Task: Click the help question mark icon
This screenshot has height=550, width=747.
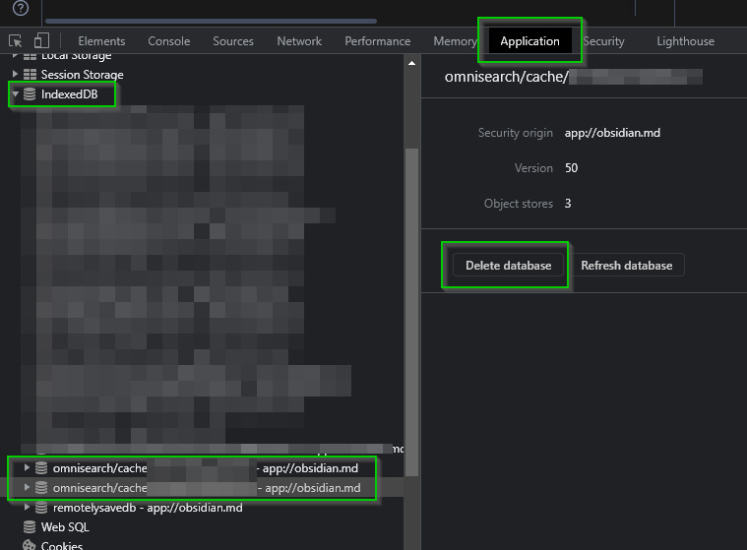Action: (x=21, y=8)
